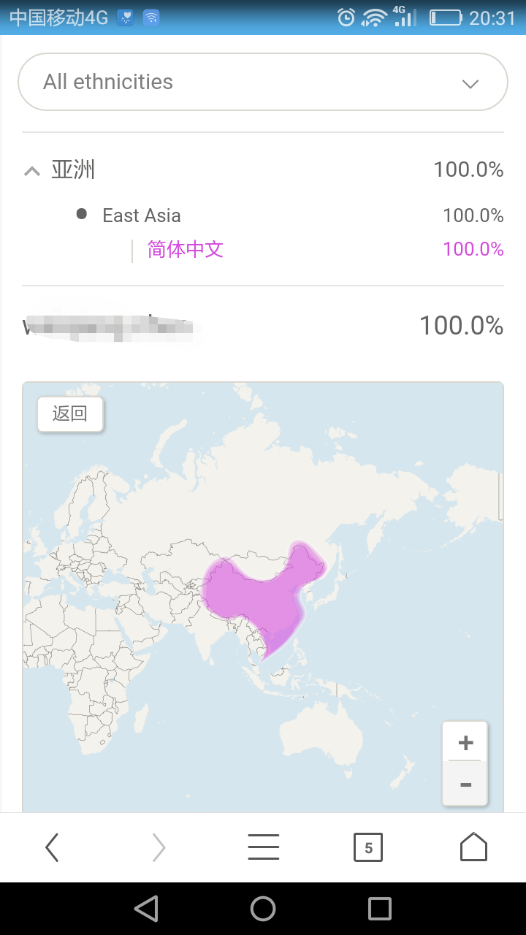Click the 100.0% value beside 简体中文
526x935 pixels.
pos(473,249)
